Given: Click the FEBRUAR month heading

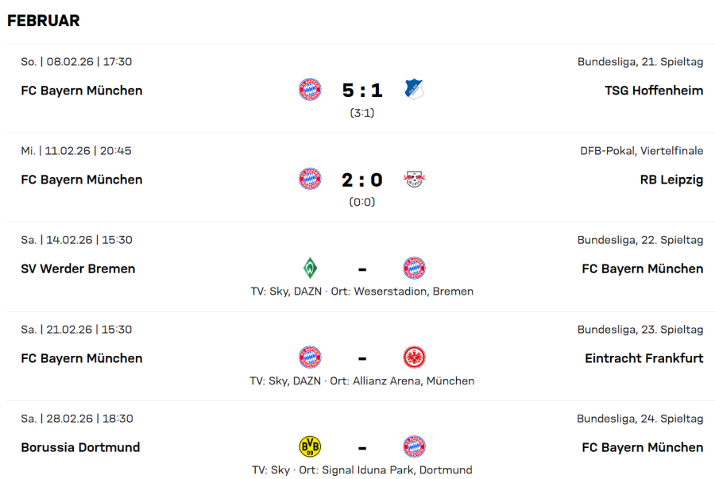Looking at the screenshot, I should coord(44,21).
